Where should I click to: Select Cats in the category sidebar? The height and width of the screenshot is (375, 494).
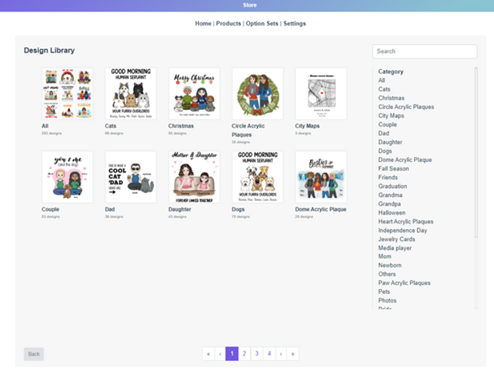click(384, 89)
